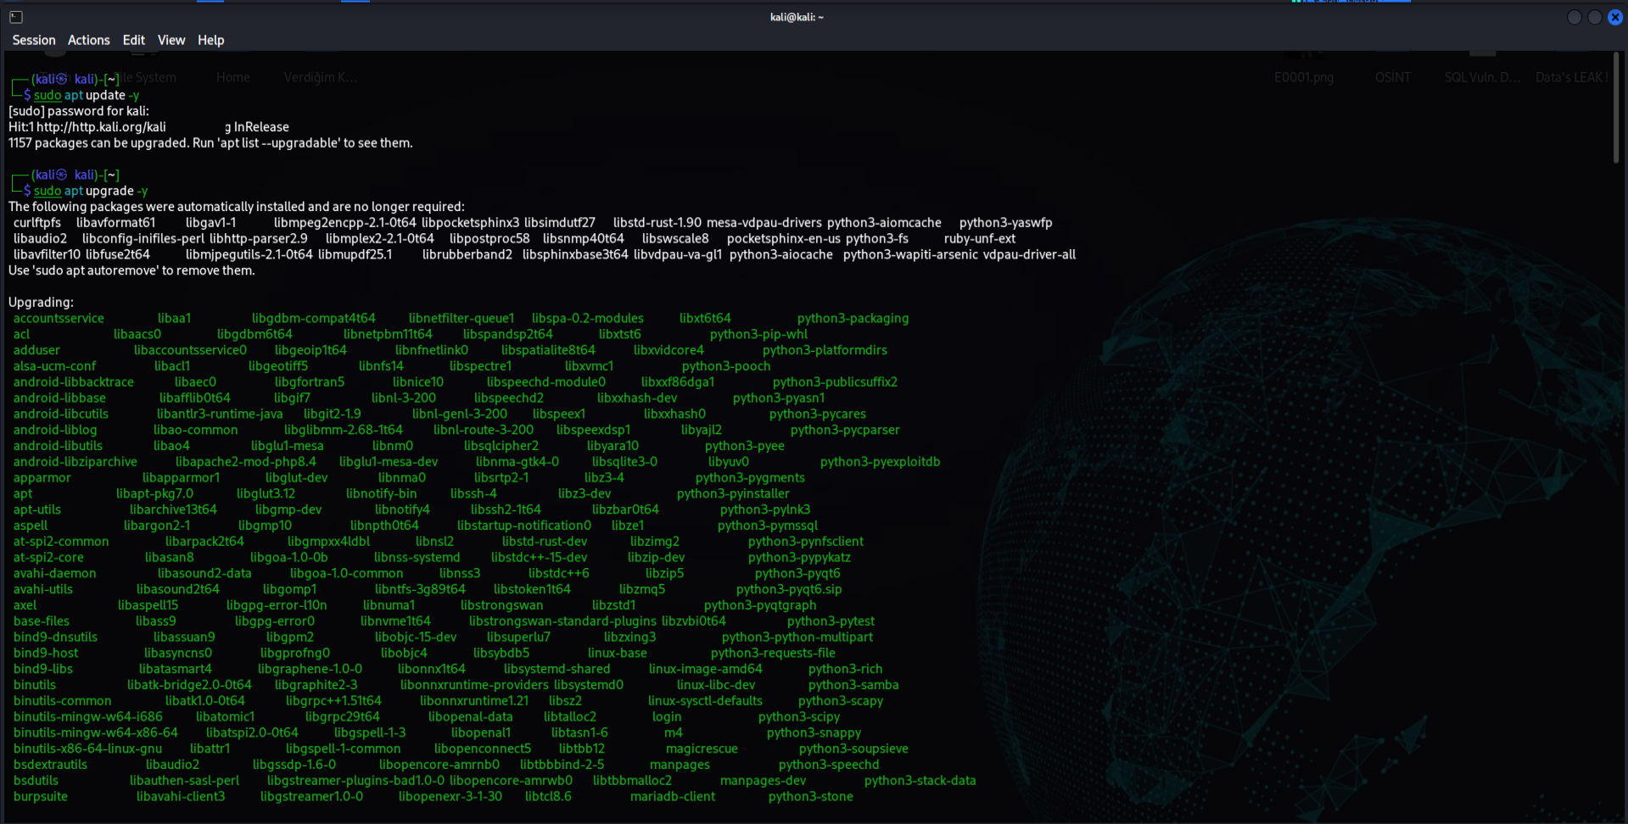Click the 'avahi-daemon' package name
The image size is (1628, 824).
point(55,573)
